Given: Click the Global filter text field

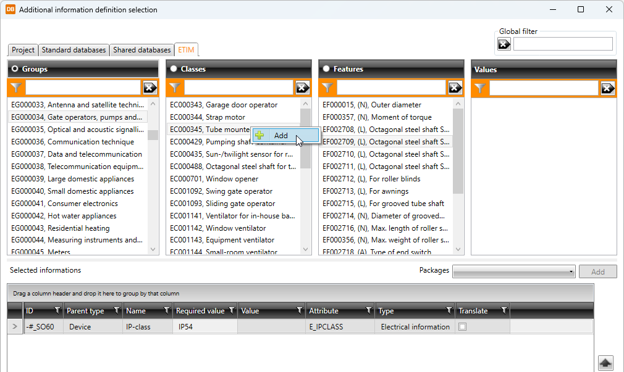Looking at the screenshot, I should click(562, 44).
